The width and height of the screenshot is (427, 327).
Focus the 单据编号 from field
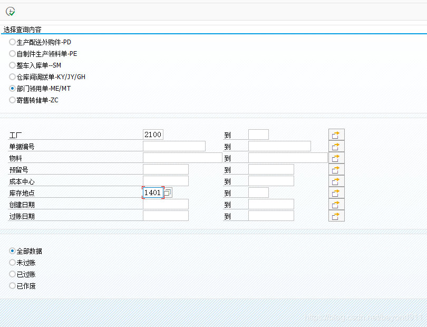pyautogui.click(x=174, y=146)
